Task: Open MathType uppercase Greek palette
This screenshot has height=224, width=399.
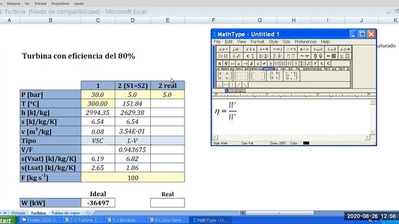Action: (x=345, y=49)
